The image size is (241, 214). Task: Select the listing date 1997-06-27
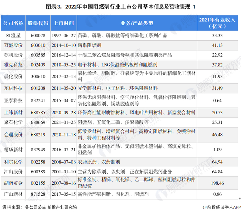coord(64,35)
